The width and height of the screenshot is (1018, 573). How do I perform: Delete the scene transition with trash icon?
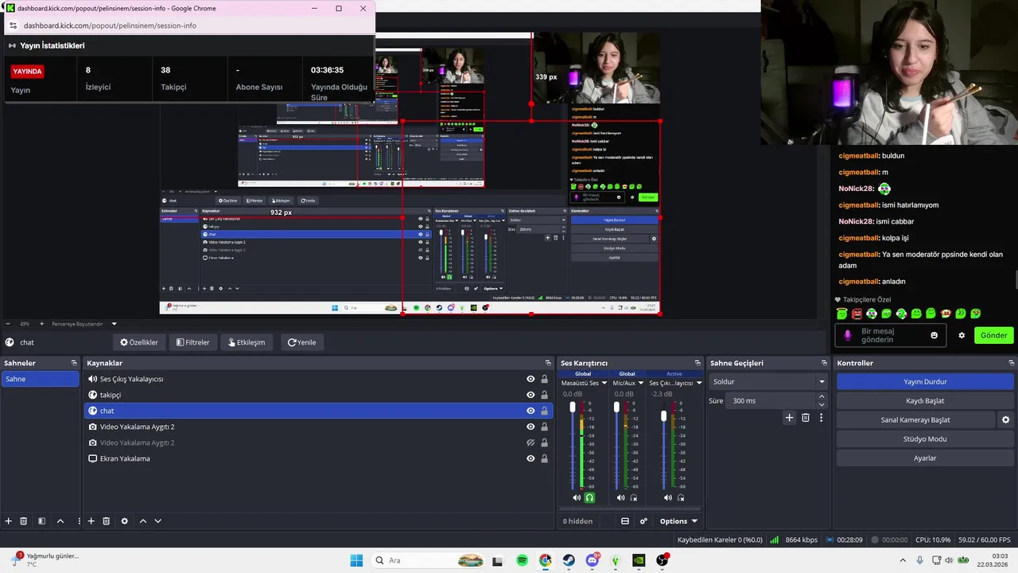coord(805,417)
